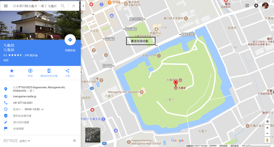Send to your phone icon
The width and height of the screenshot is (274, 147).
(x=49, y=71)
